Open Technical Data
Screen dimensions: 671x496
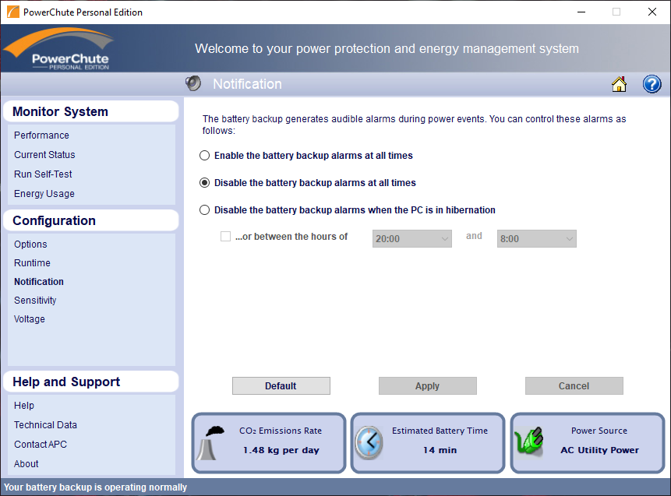click(45, 425)
